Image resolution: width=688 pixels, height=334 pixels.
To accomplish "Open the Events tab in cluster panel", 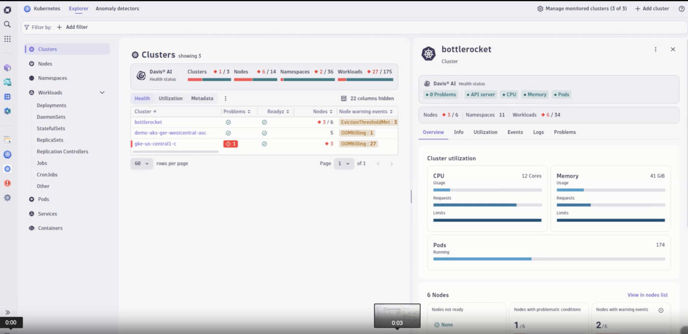I will click(515, 132).
